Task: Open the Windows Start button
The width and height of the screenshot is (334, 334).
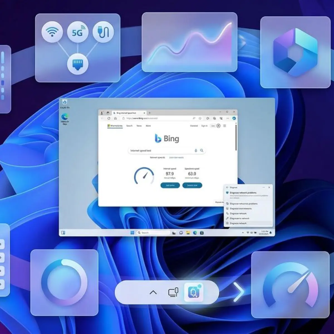Action: 132,233
